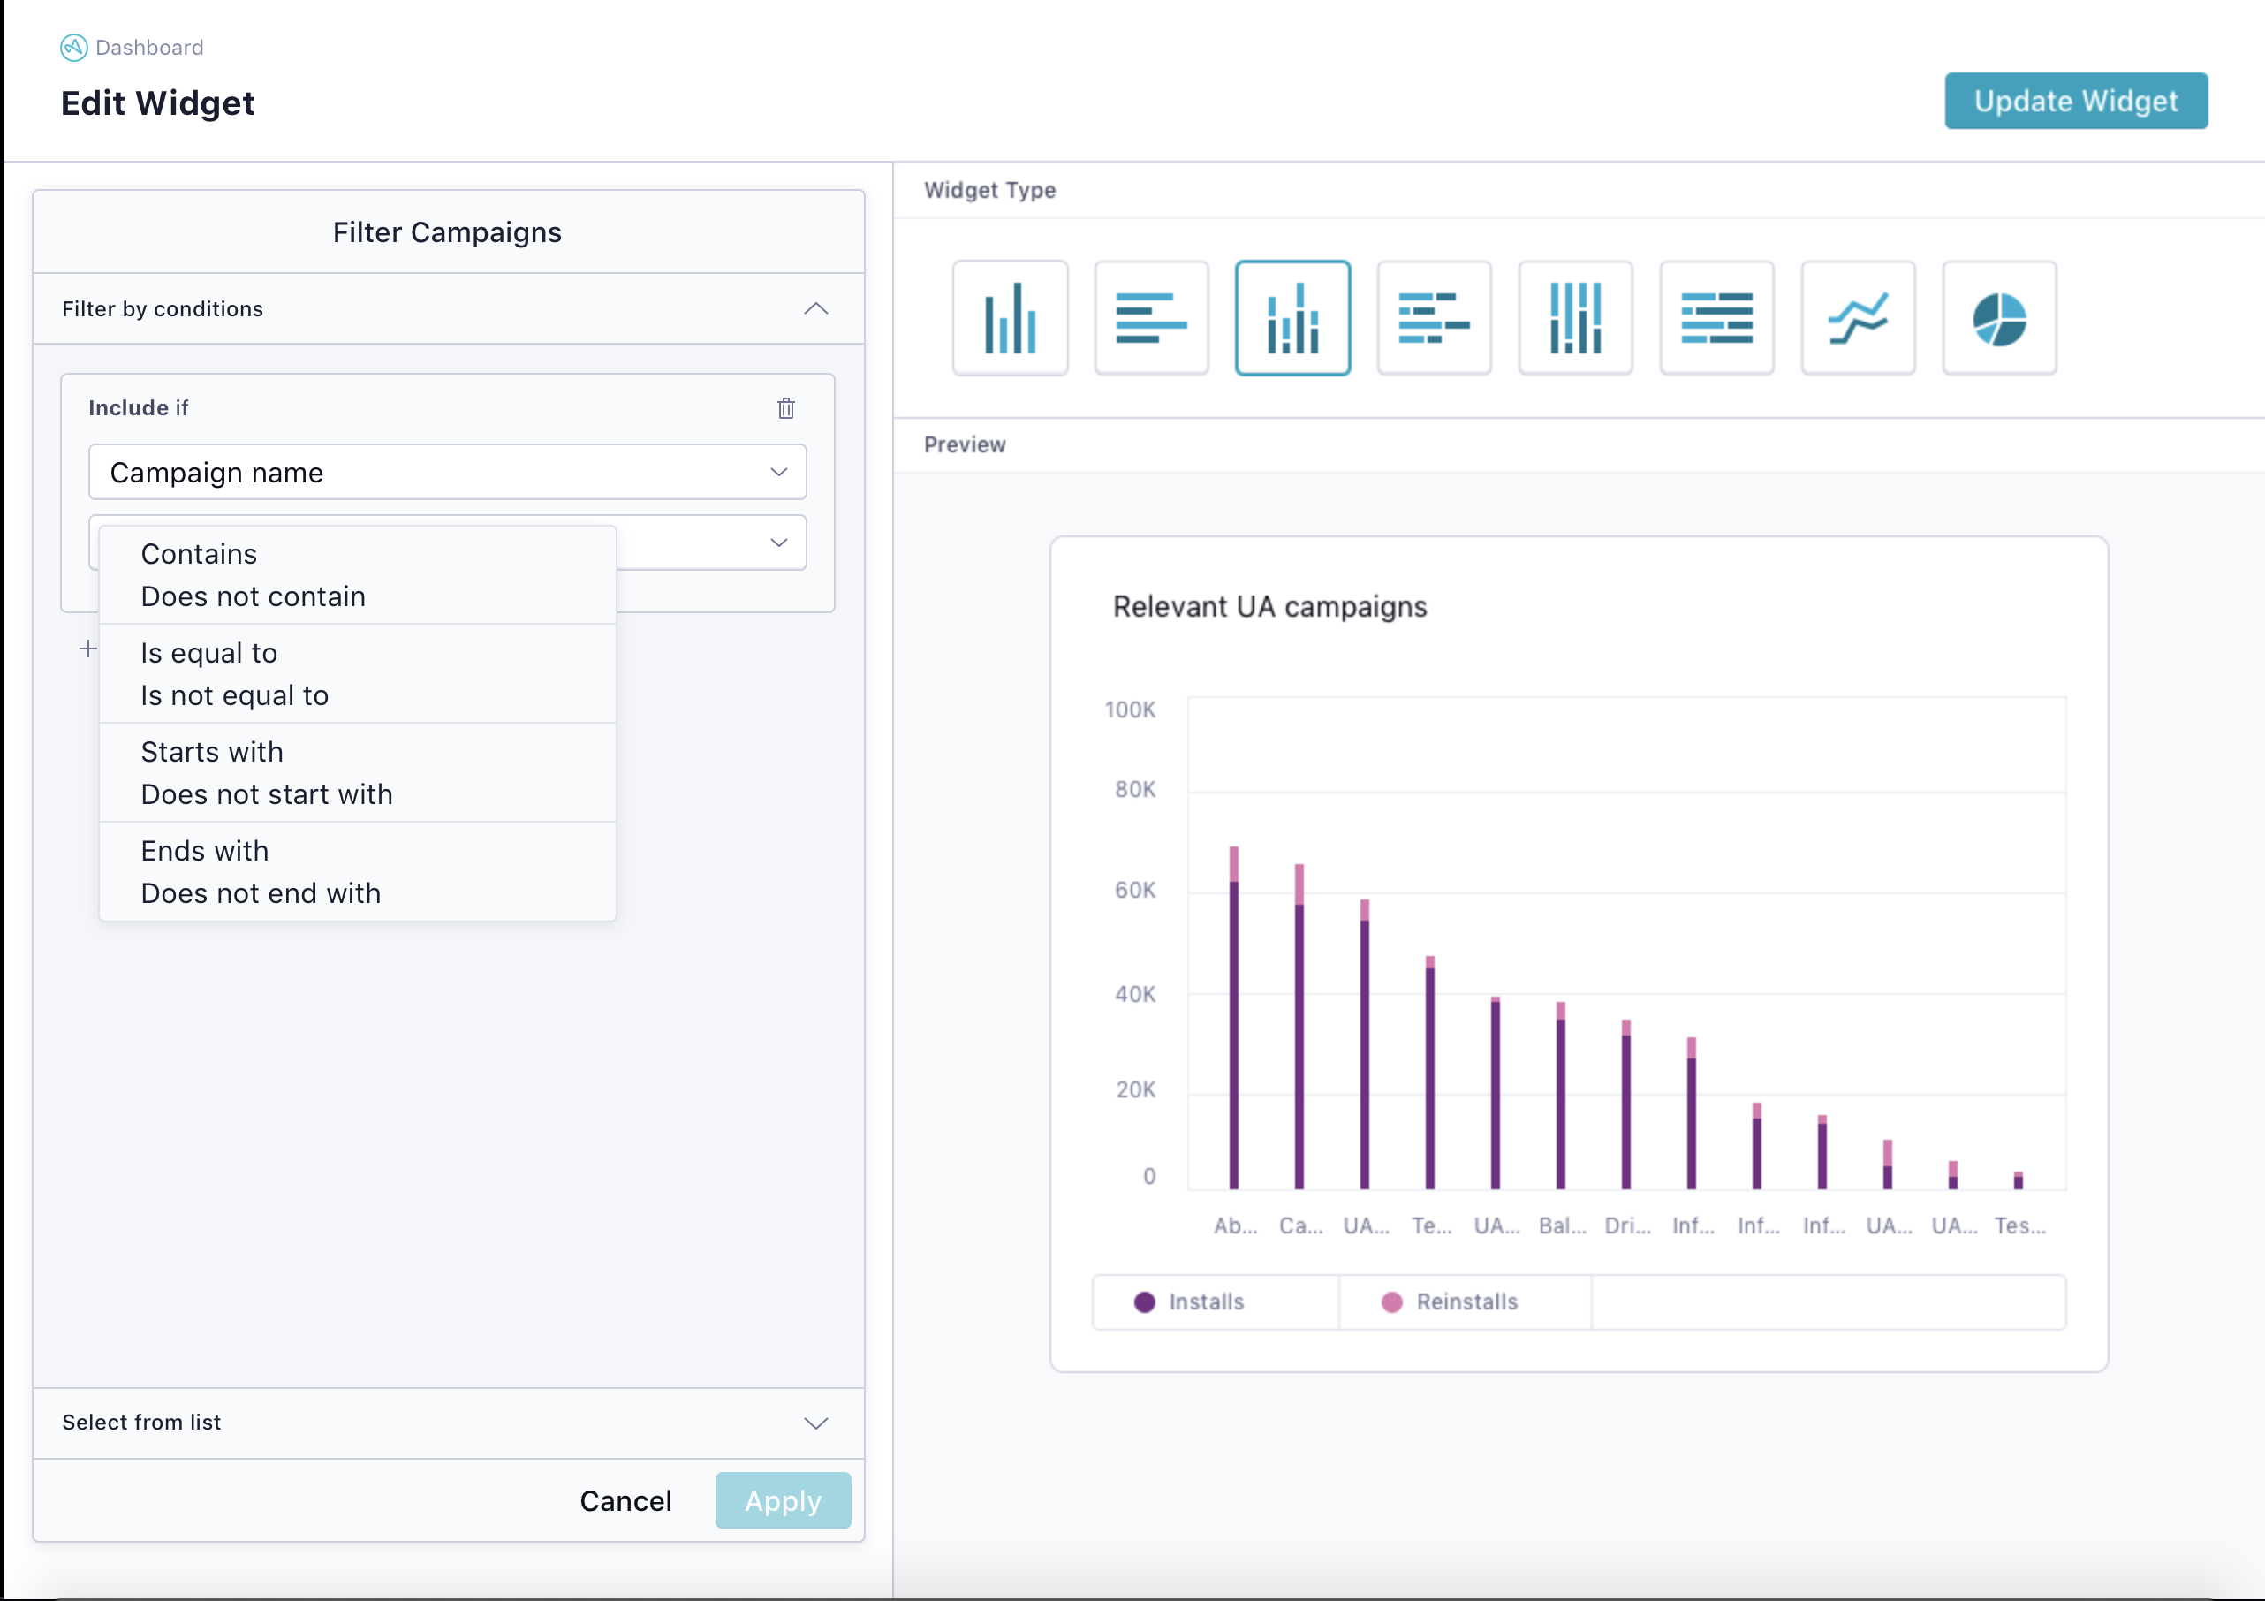Add another condition with plus icon

(87, 649)
